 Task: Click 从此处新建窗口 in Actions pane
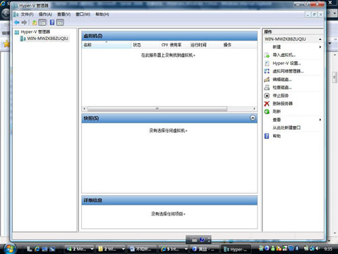[287, 127]
